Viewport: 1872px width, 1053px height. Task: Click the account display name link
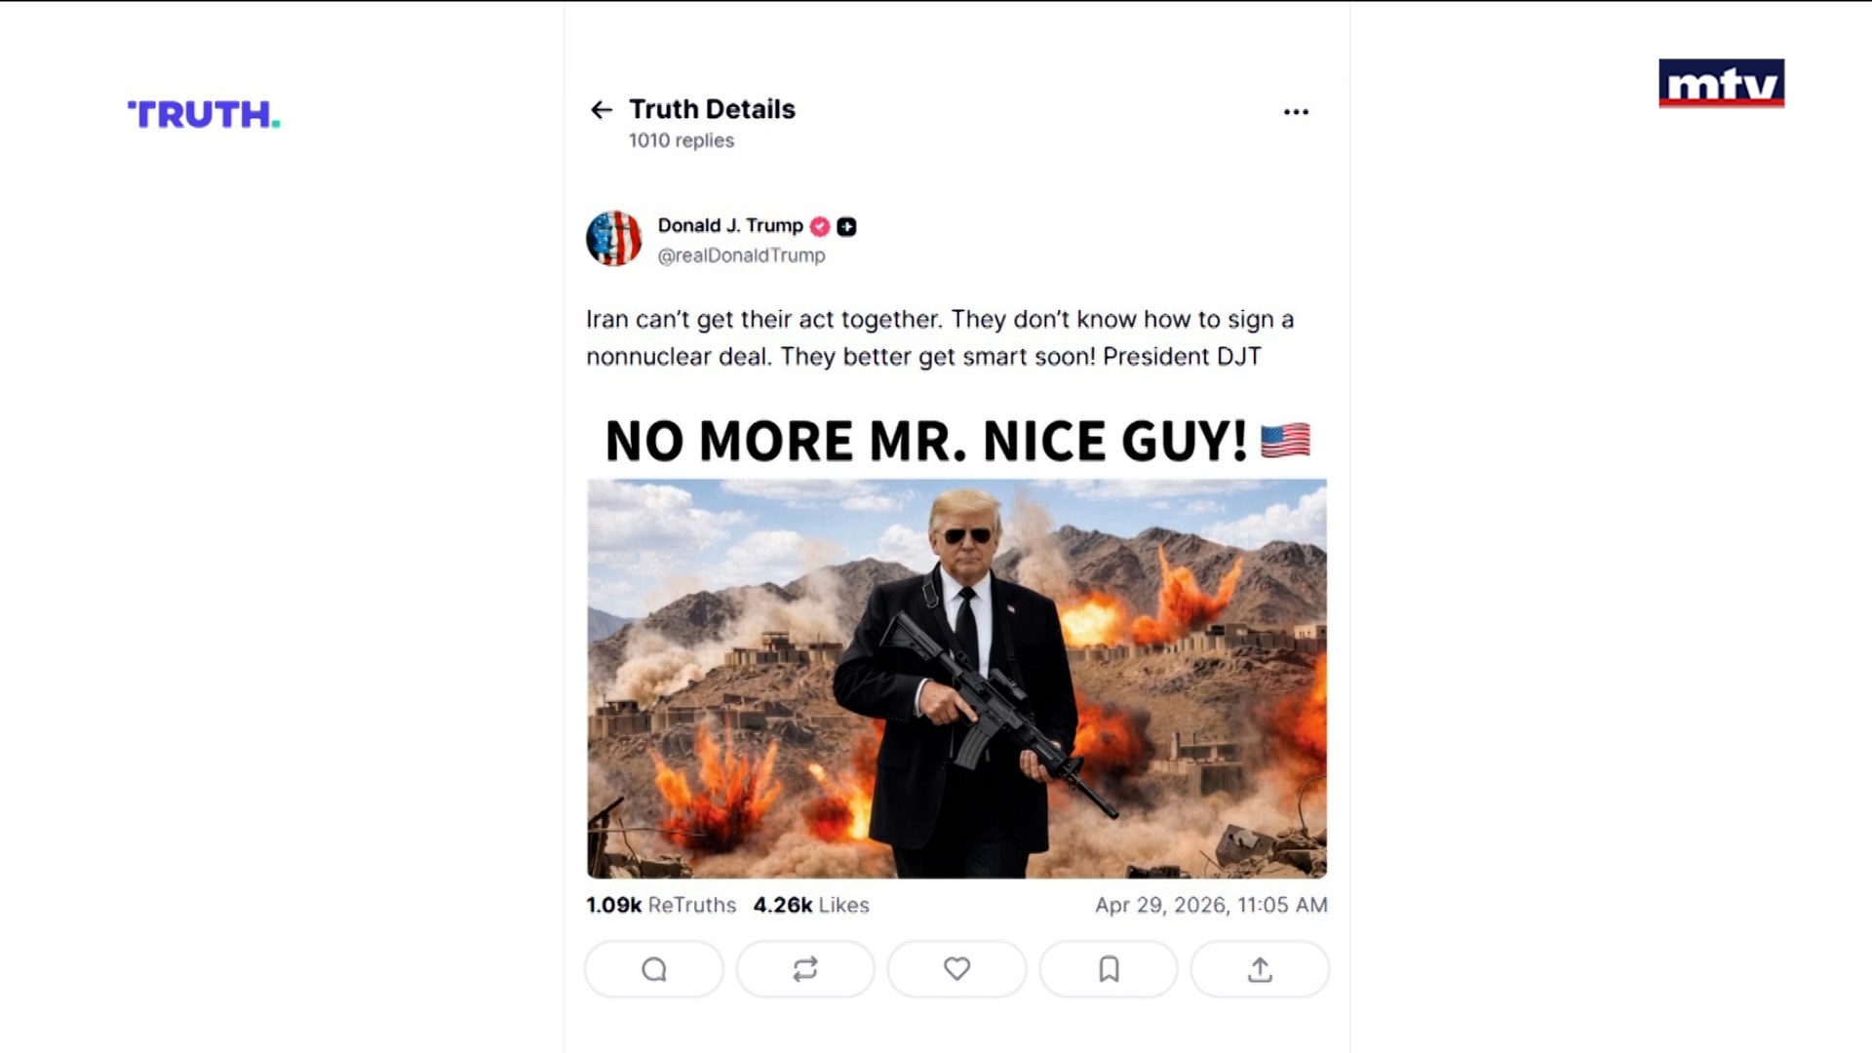(x=730, y=225)
